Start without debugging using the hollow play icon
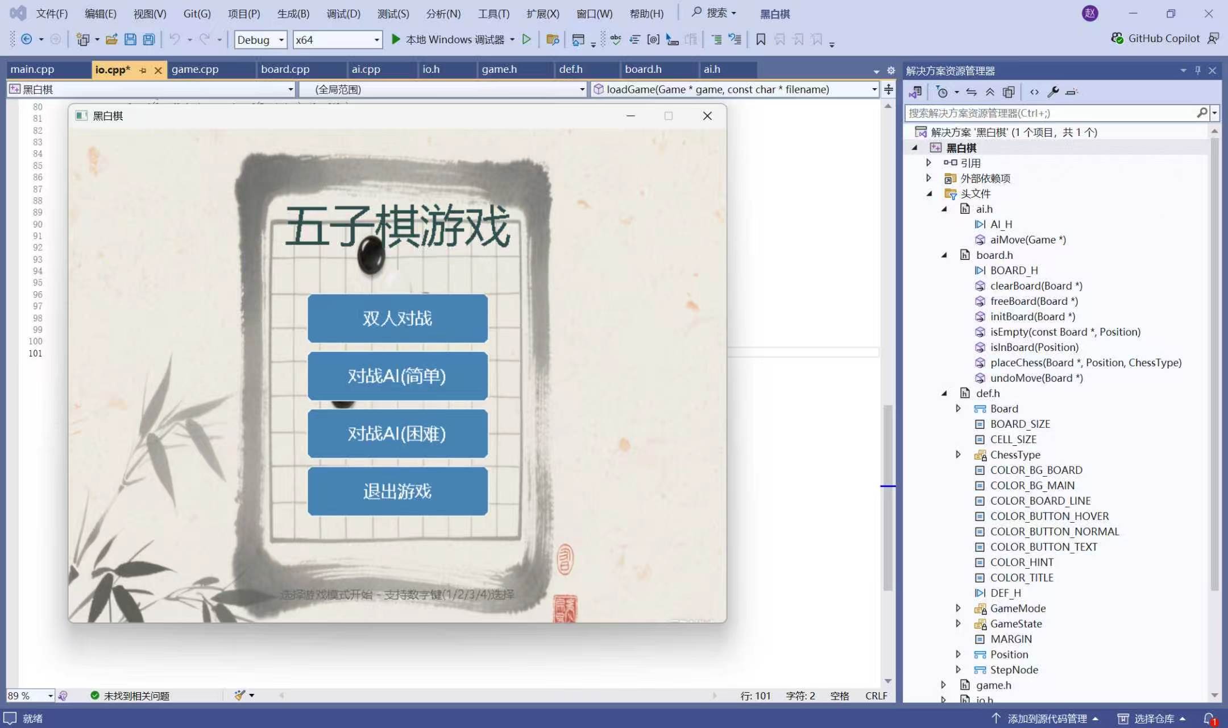The width and height of the screenshot is (1228, 728). click(526, 39)
